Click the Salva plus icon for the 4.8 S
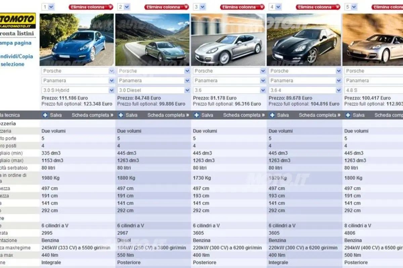The image size is (403, 268). tap(348, 115)
